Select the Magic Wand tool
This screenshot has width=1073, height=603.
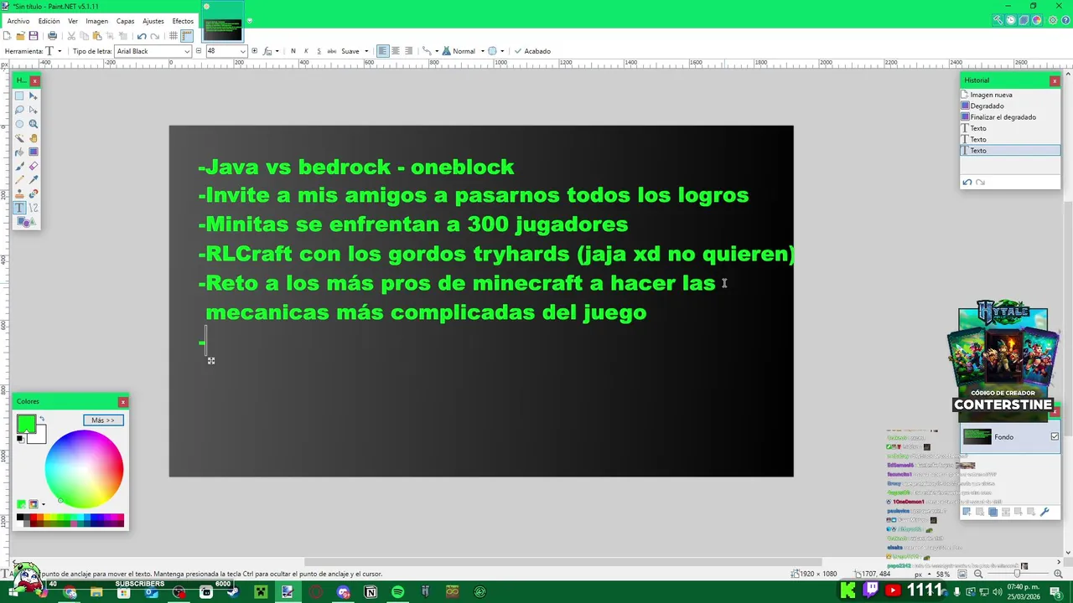click(19, 138)
